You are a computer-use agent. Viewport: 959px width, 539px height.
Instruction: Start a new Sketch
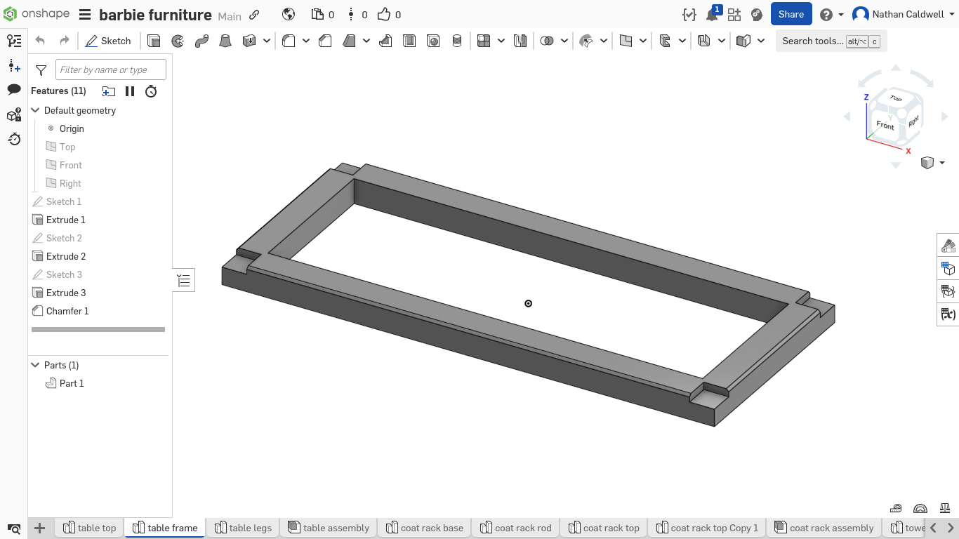click(x=108, y=41)
